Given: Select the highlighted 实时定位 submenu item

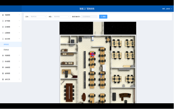Looking at the screenshot, I should pyautogui.click(x=6, y=44).
